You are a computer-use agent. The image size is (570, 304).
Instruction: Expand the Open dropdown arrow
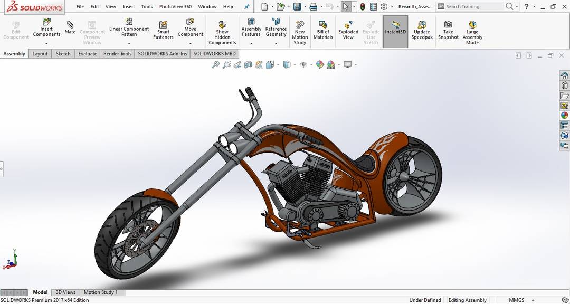[x=289, y=6]
